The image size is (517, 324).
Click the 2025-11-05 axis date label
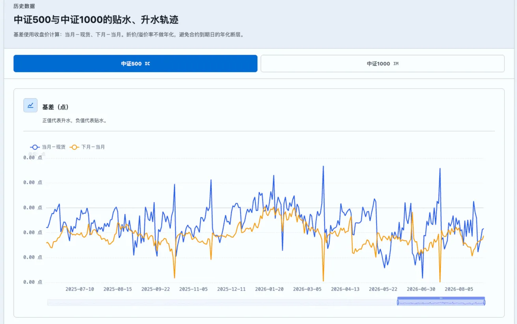(x=194, y=289)
